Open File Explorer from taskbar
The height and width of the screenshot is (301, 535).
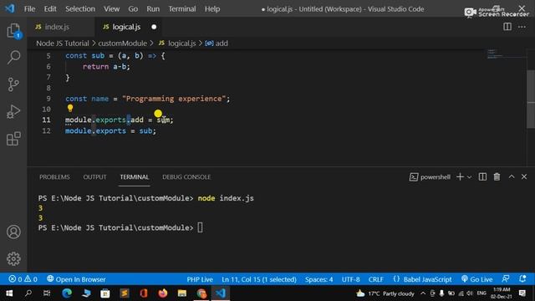tap(182, 293)
